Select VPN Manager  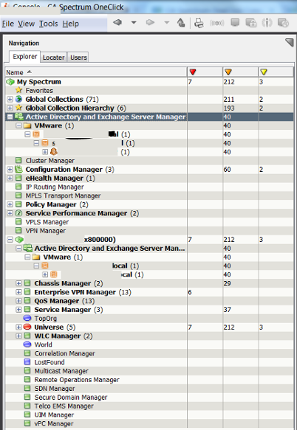click(46, 231)
